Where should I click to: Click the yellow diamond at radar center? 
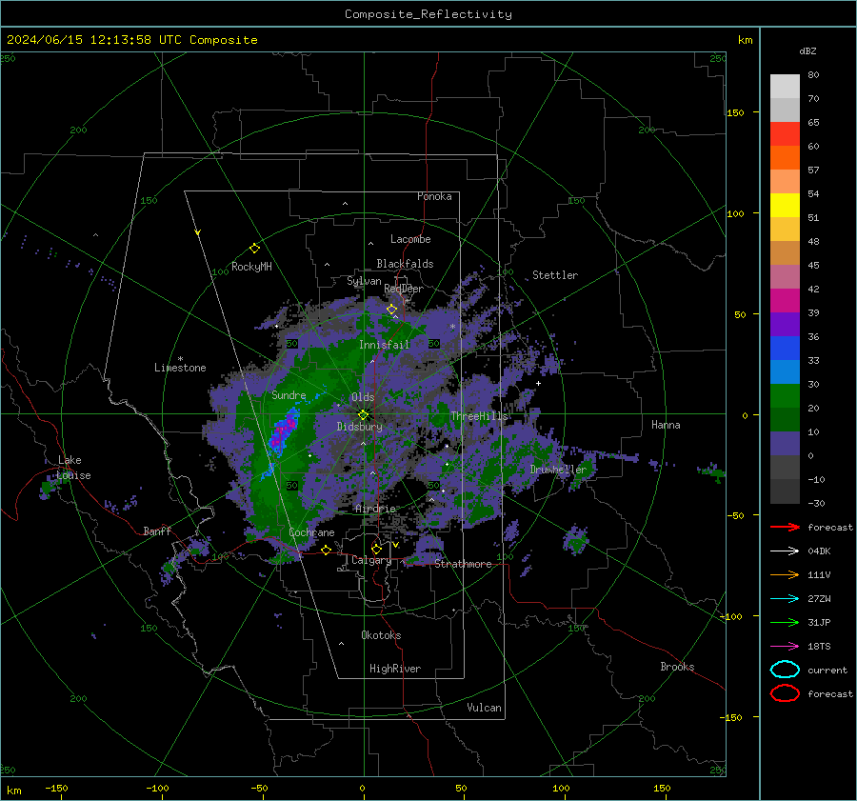[363, 414]
